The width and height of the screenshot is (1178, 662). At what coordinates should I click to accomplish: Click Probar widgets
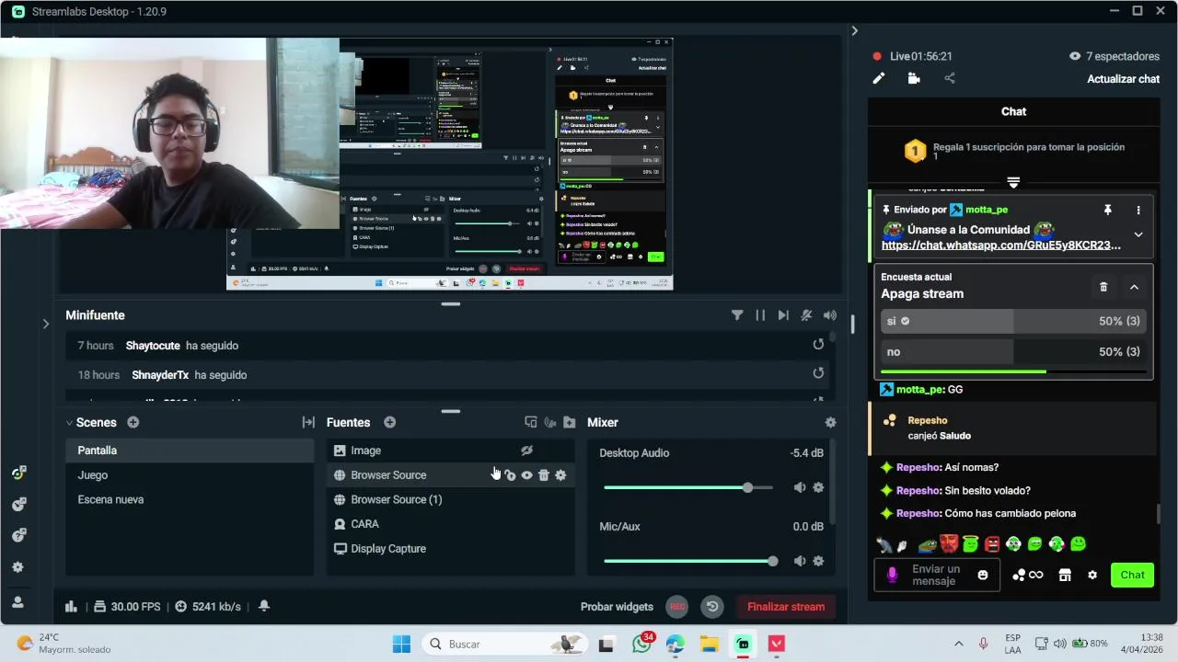[x=617, y=607]
